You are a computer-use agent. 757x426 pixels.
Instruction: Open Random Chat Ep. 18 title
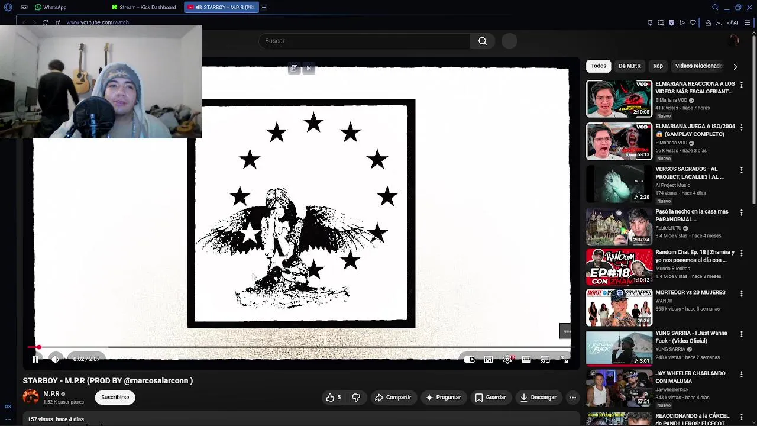pos(695,256)
